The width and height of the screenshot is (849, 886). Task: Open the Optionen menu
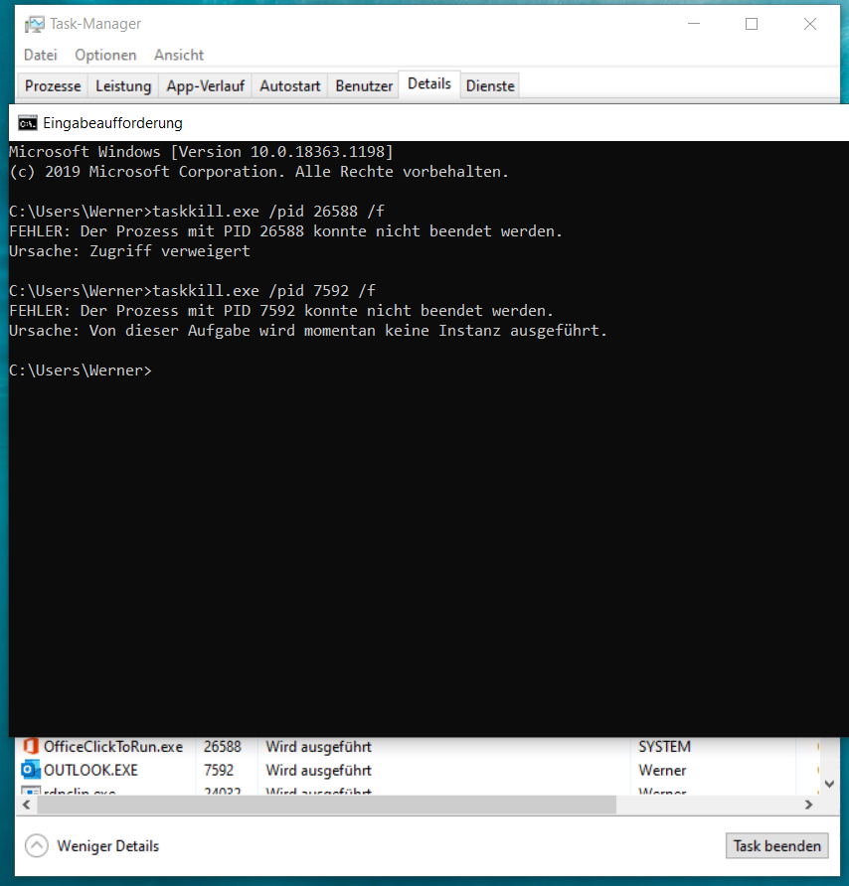(105, 55)
